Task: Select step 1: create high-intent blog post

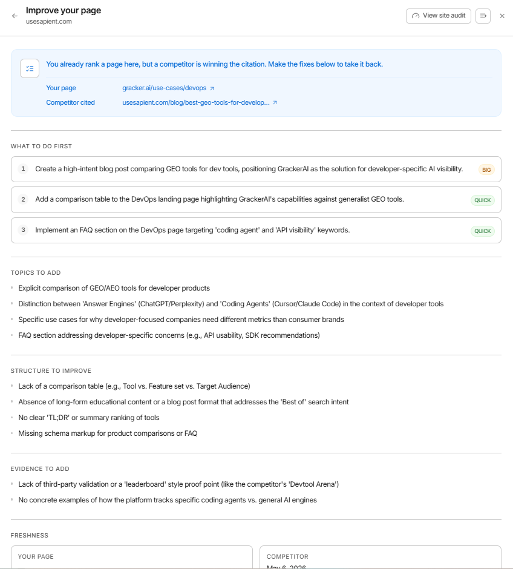Action: (256, 169)
